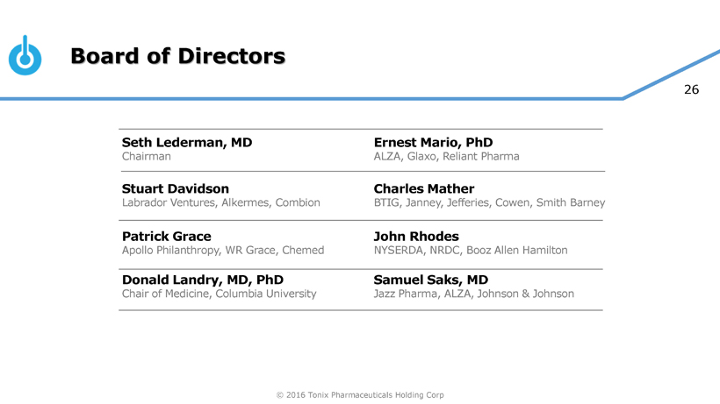Viewport: 720px width, 404px height.
Task: Click Labrador Ventures, Alkermes, Combion text
Action: coord(220,203)
